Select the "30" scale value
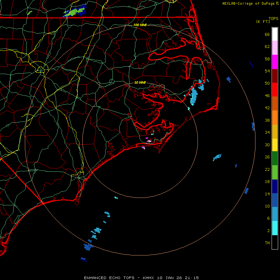Image resolution: width=280 pixels, height=280 pixels. point(267,145)
